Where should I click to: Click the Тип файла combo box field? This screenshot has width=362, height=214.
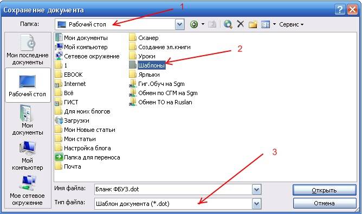pyautogui.click(x=173, y=204)
